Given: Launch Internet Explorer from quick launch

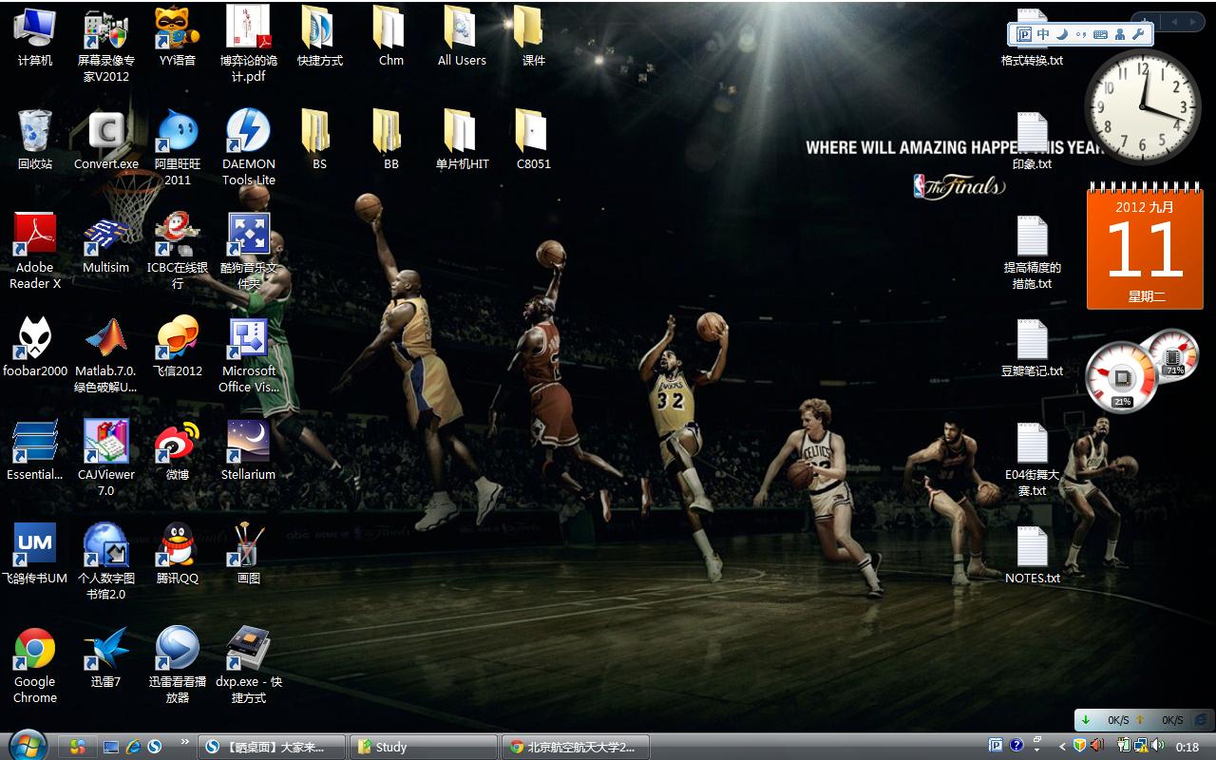Looking at the screenshot, I should (133, 747).
